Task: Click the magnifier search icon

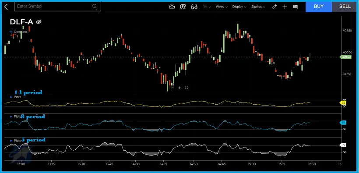Action: click(95, 7)
